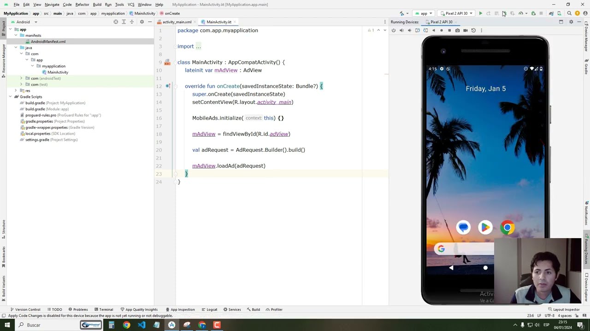Open the Profiler tool window
The image size is (590, 331).
(274, 309)
